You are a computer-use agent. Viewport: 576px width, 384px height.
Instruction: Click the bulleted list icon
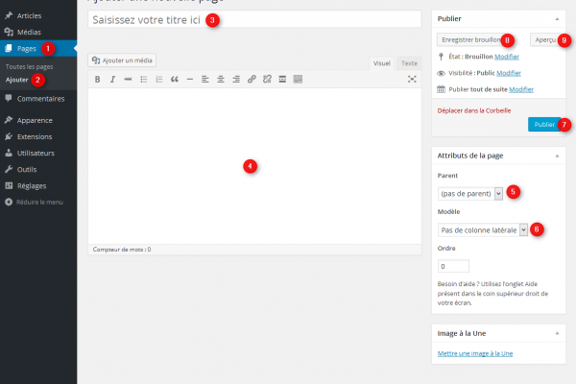point(143,79)
